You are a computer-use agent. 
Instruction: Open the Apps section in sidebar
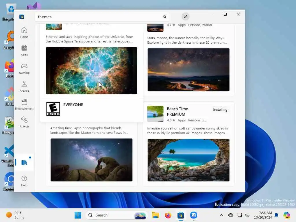tap(24, 51)
